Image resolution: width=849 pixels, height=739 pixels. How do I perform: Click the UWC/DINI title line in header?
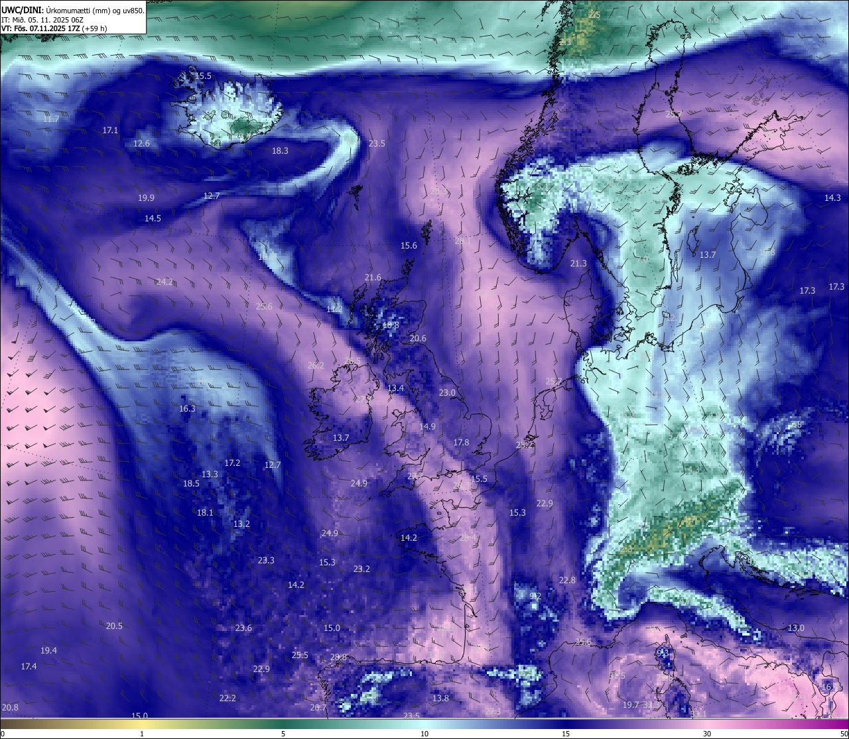click(73, 10)
